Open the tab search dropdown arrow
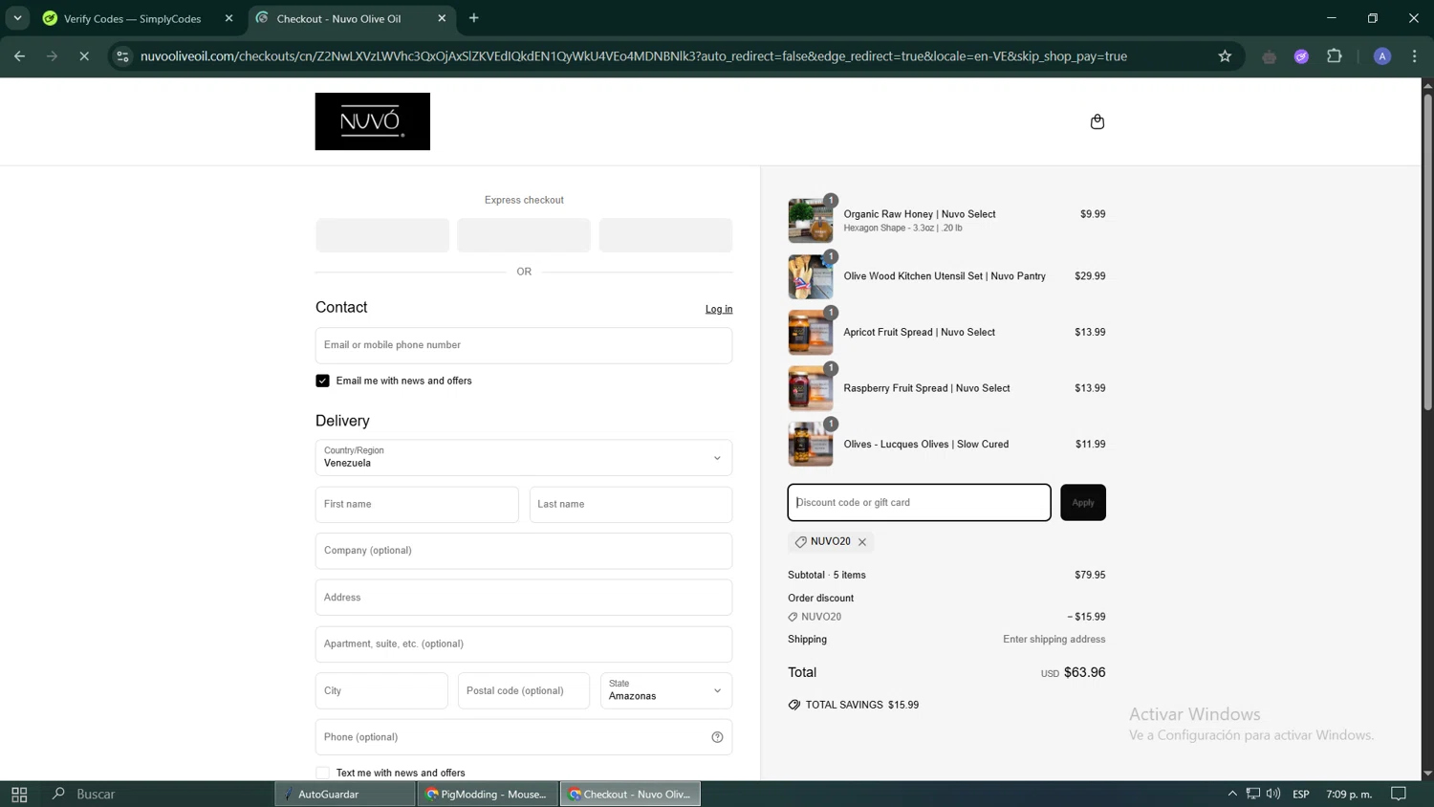Screen dimensions: 1434x807 17,18
